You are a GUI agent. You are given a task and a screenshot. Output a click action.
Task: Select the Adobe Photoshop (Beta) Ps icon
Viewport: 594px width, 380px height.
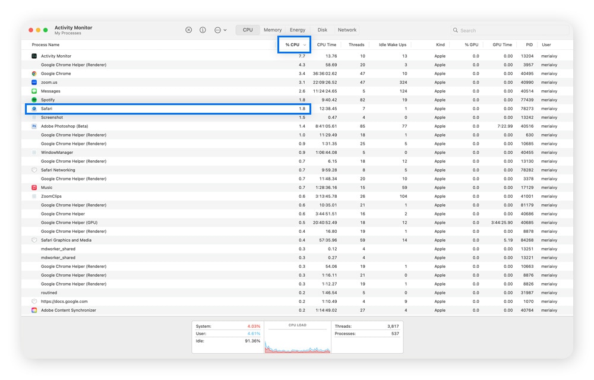pos(34,126)
